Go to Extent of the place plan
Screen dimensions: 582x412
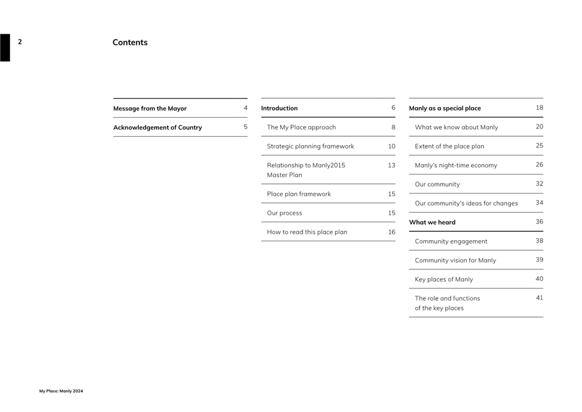click(449, 146)
